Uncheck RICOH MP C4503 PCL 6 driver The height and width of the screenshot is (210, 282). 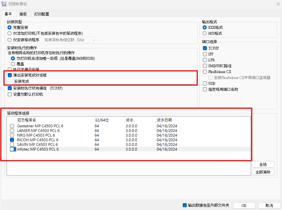(12, 140)
